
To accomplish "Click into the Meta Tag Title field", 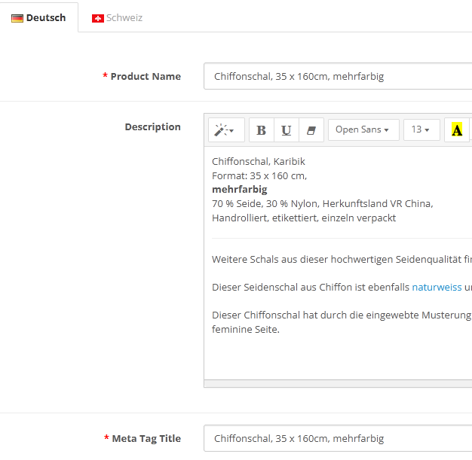I will coord(337,438).
